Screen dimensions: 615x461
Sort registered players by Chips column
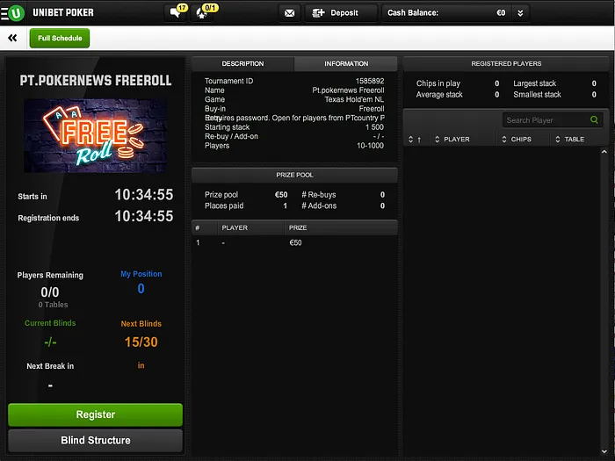click(517, 139)
